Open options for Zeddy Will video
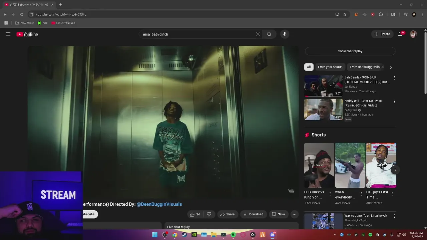427x240 pixels. [x=394, y=102]
